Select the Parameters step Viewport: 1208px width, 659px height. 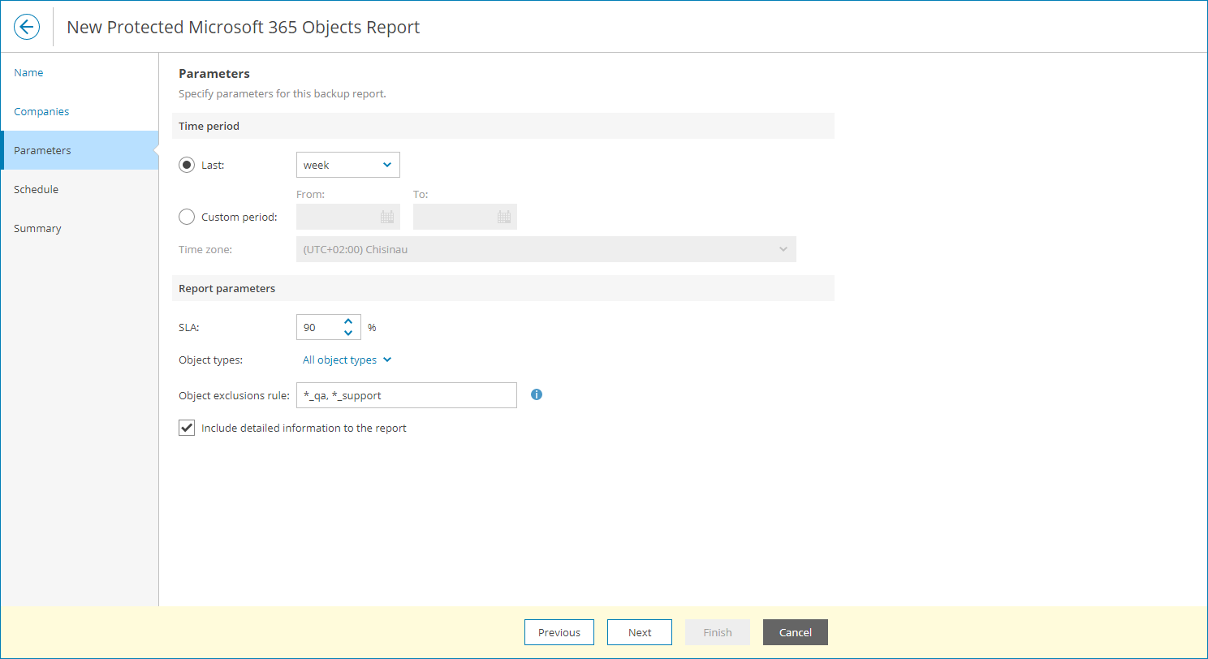pos(80,150)
